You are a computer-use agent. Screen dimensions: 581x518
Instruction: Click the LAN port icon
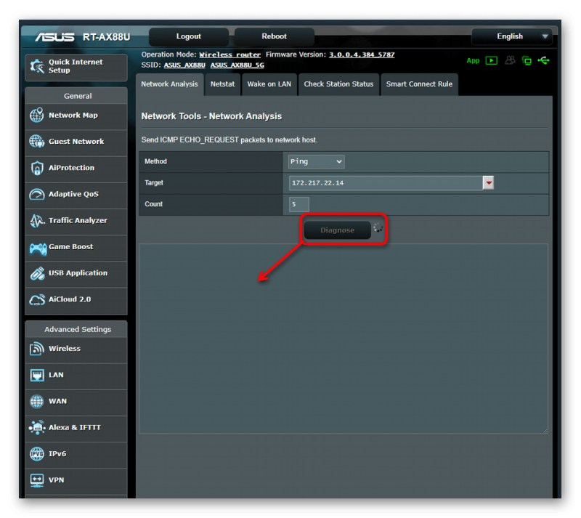pos(37,375)
